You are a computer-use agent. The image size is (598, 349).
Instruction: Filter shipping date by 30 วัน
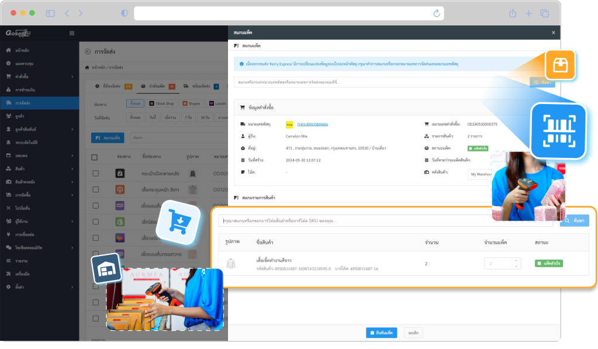[205, 118]
